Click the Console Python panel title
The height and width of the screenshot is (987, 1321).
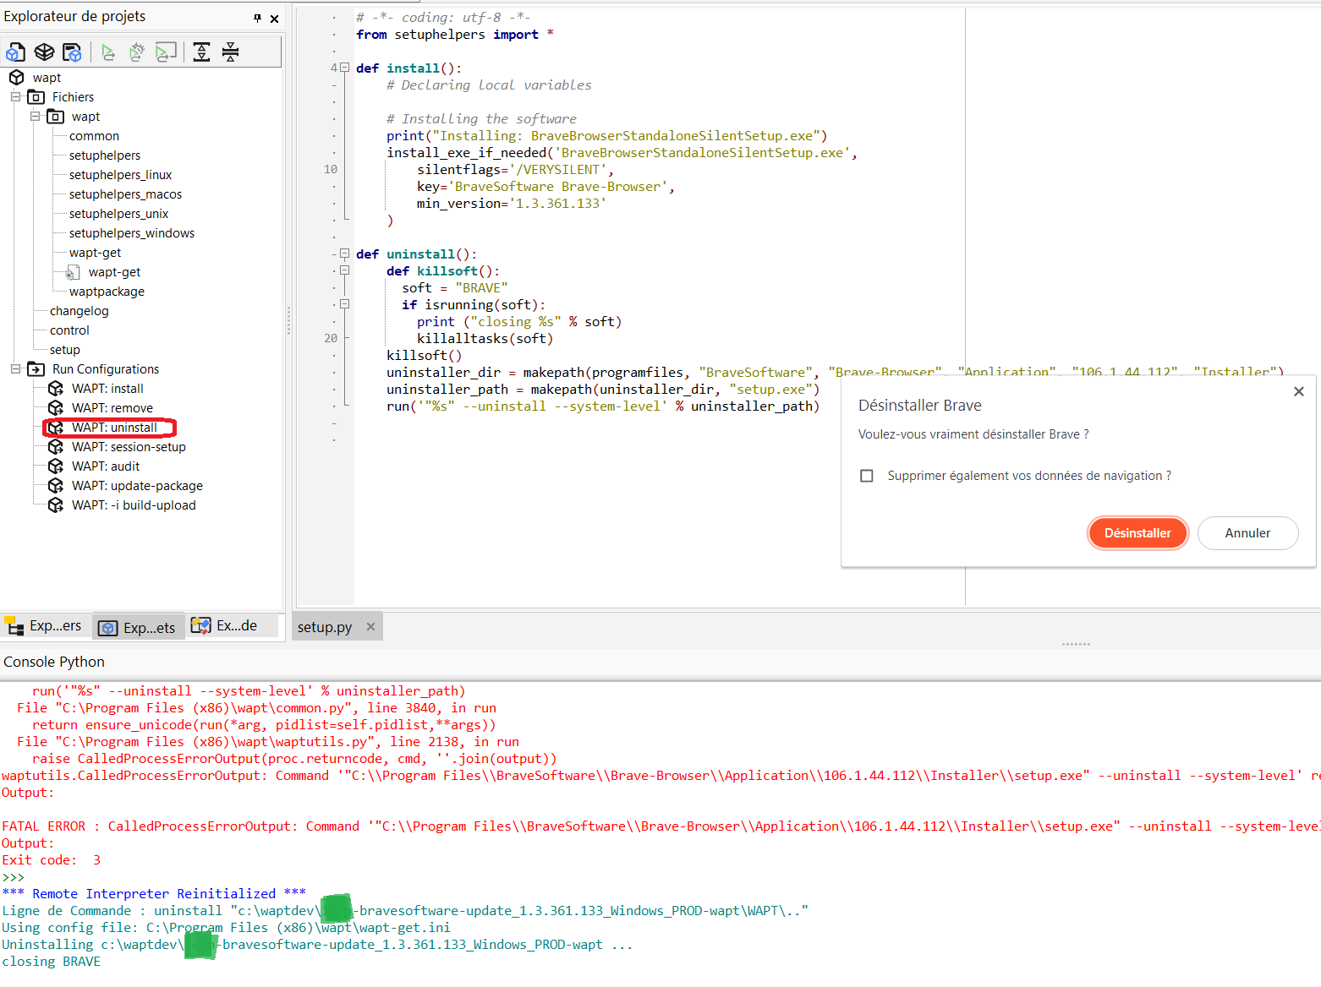[x=54, y=662]
